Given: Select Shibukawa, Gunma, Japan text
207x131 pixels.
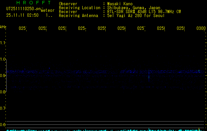Looking at the screenshot, I should (134, 8).
